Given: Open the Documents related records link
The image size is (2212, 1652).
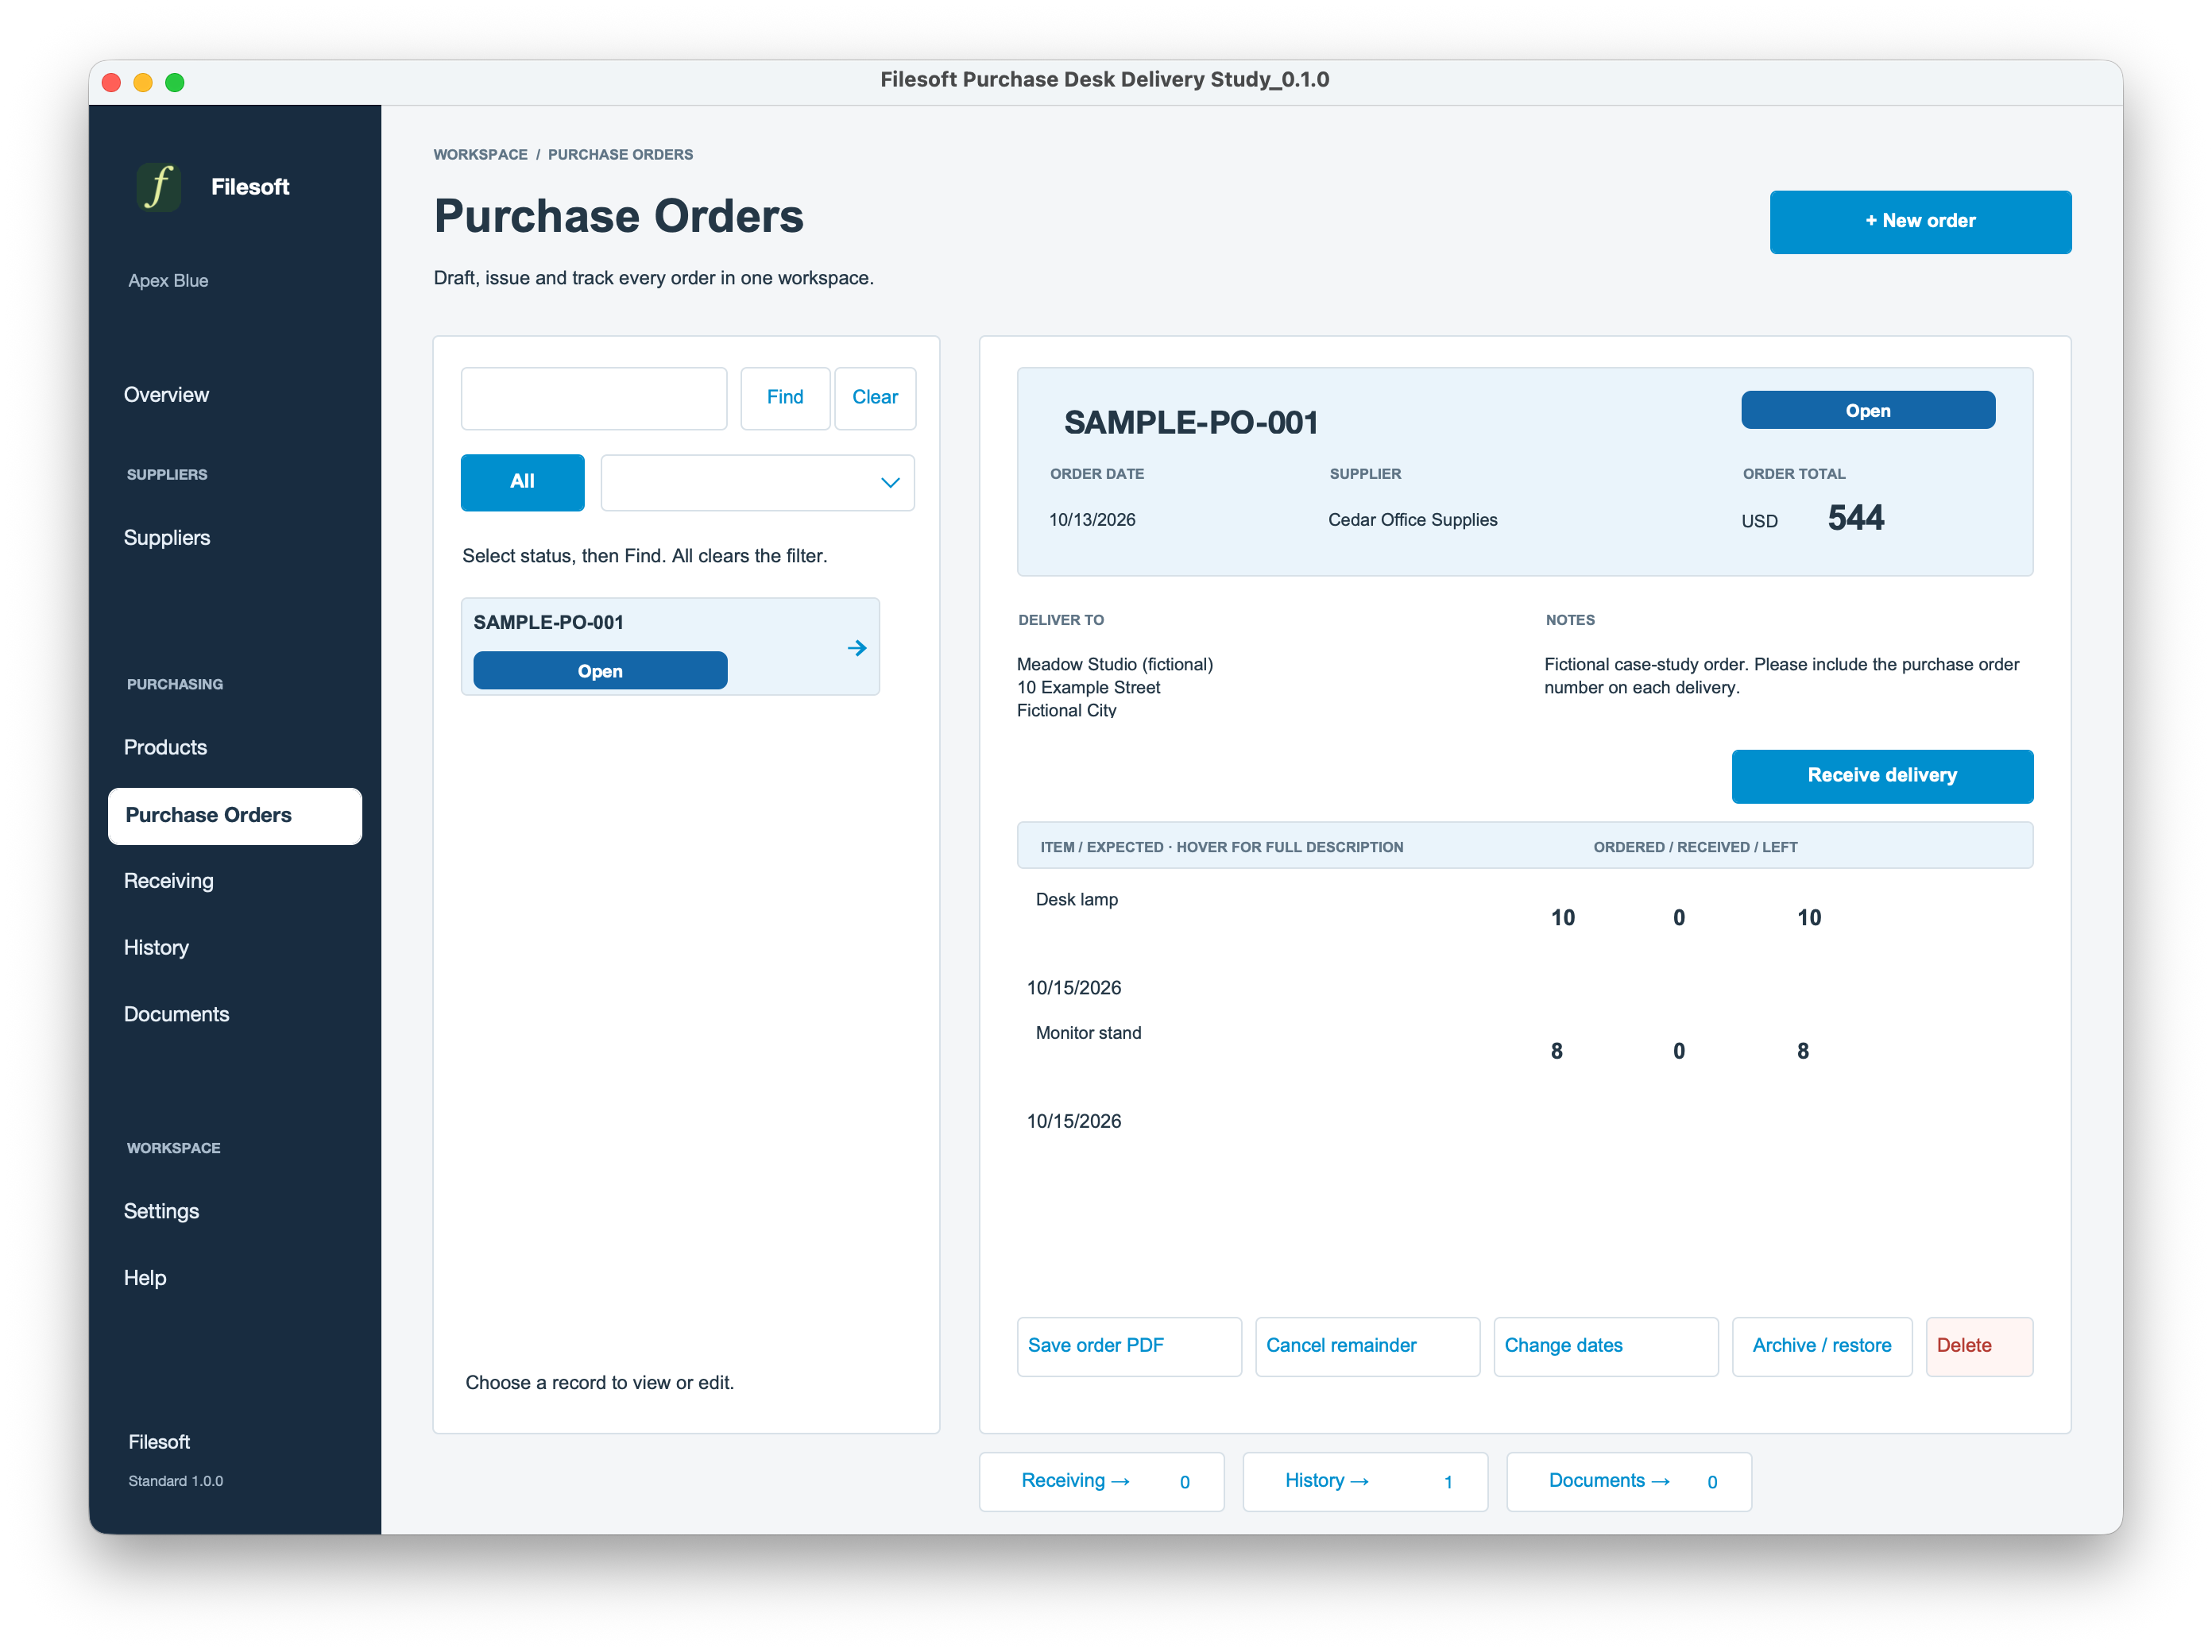Looking at the screenshot, I should tap(1628, 1482).
